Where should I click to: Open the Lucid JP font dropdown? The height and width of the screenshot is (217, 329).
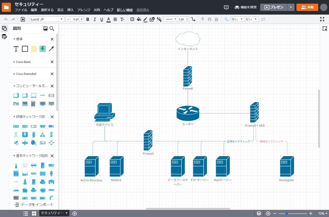47,19
